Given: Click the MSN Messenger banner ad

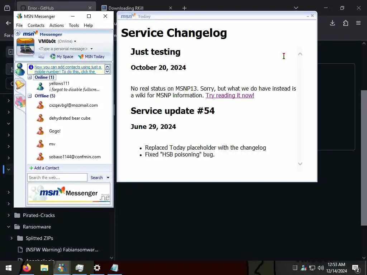Looking at the screenshot, I should [69, 194].
